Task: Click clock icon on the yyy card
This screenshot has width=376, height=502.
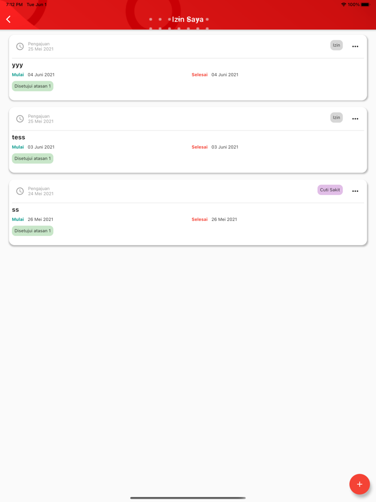Action: point(20,47)
